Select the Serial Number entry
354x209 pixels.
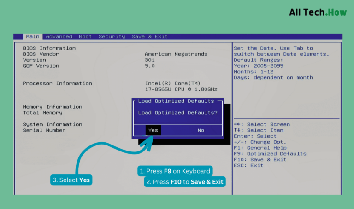44,130
